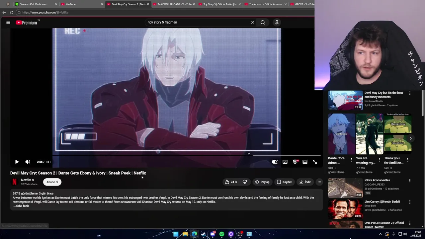Open the Dante Core short

click(x=341, y=134)
